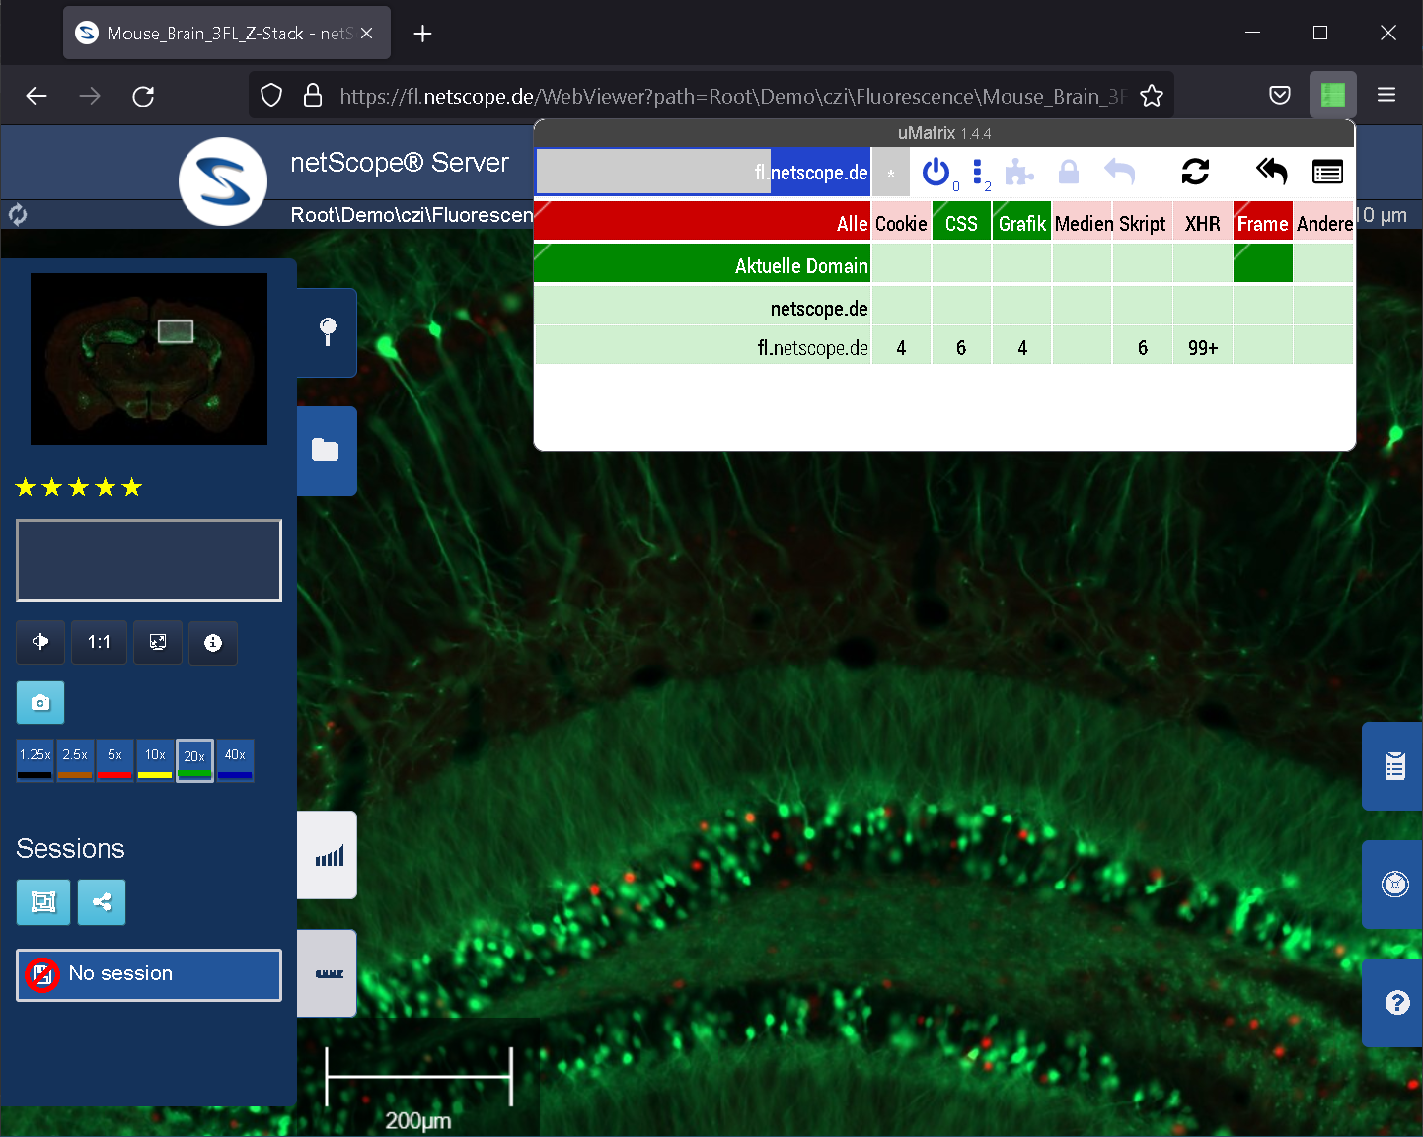1423x1137 pixels.
Task: Select the global asterisk scope button
Action: [891, 173]
